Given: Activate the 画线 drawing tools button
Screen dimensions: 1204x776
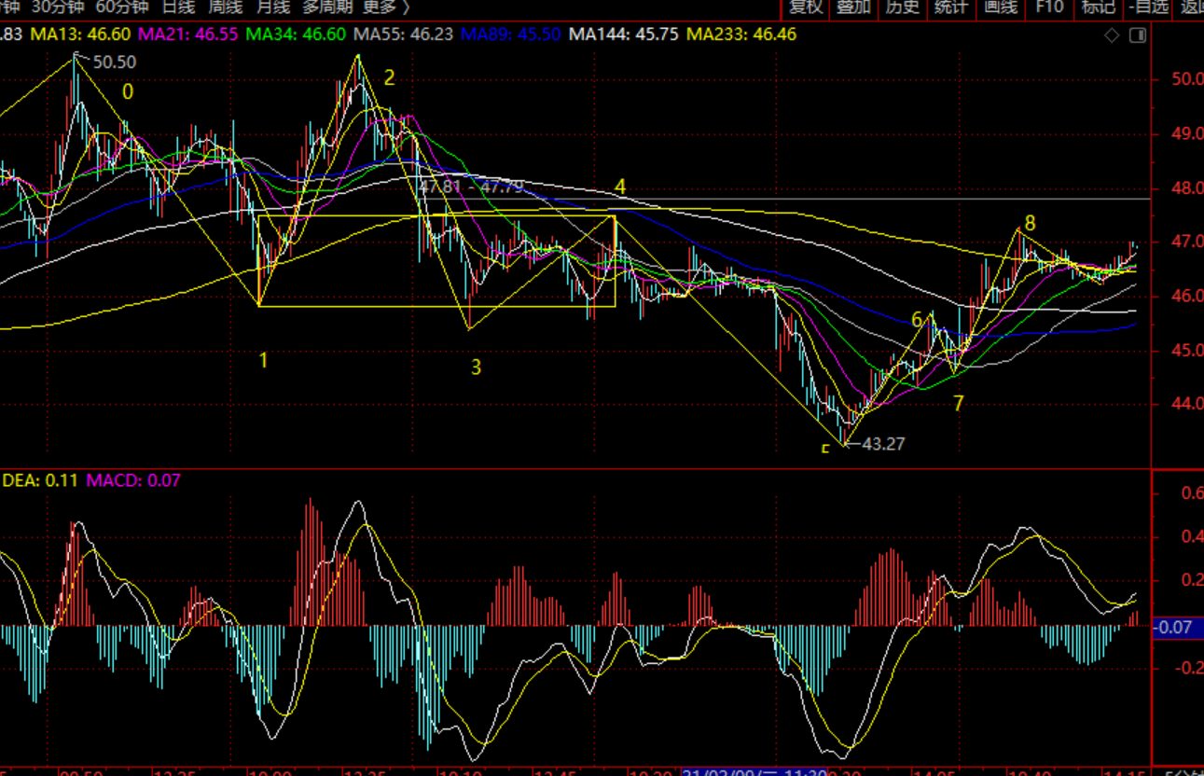Looking at the screenshot, I should [1001, 7].
